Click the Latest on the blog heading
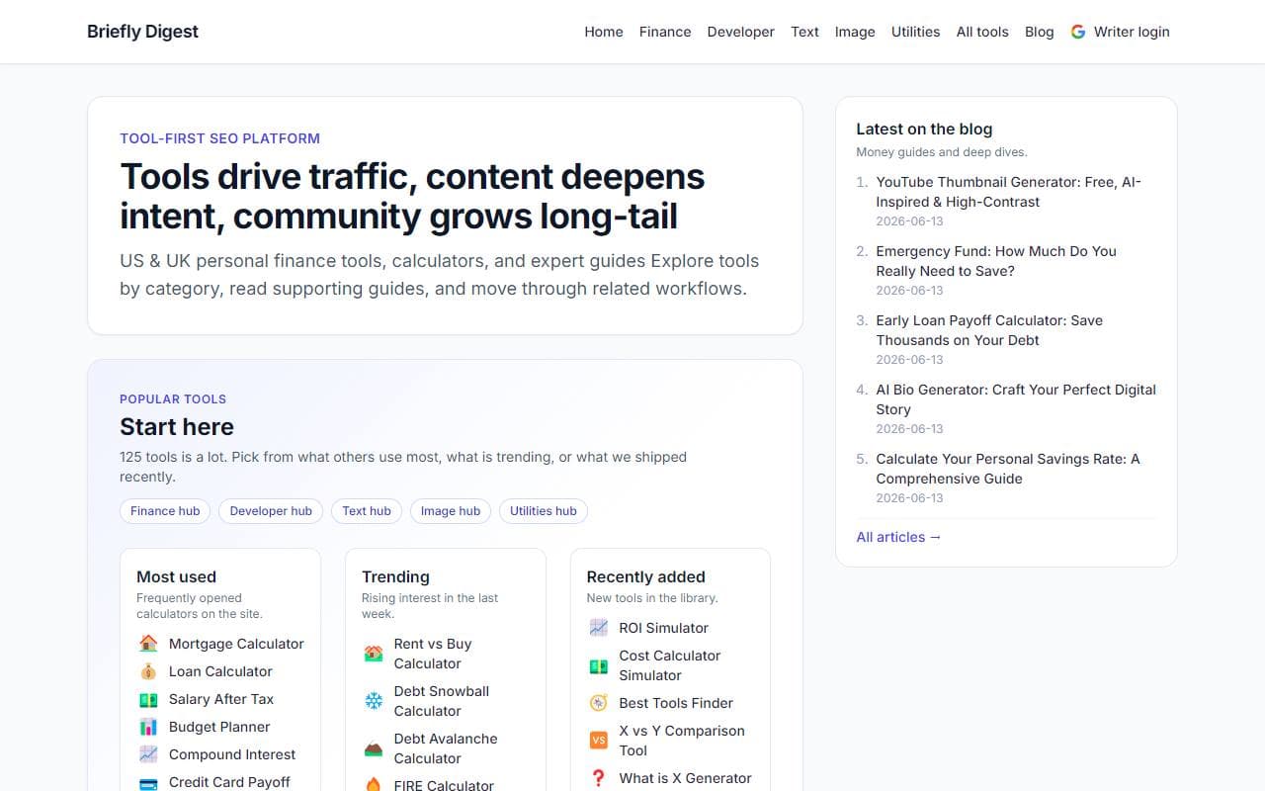The height and width of the screenshot is (791, 1265). click(924, 129)
